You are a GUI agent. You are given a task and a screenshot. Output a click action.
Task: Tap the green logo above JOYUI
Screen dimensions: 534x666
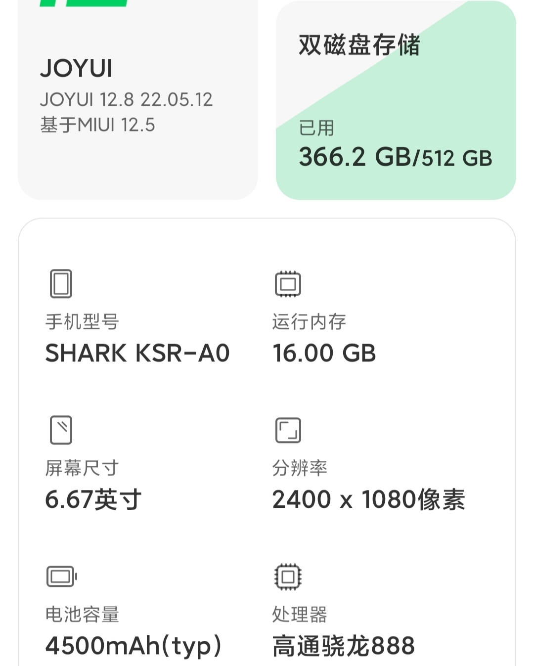pyautogui.click(x=84, y=3)
